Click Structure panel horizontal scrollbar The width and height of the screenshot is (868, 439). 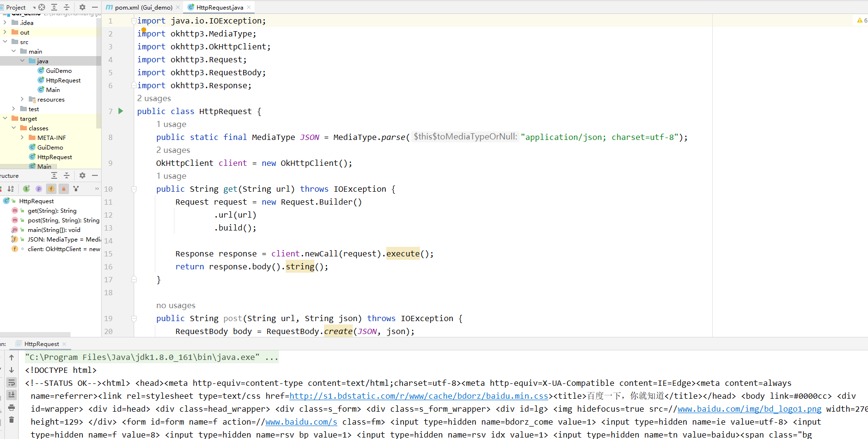(x=35, y=334)
